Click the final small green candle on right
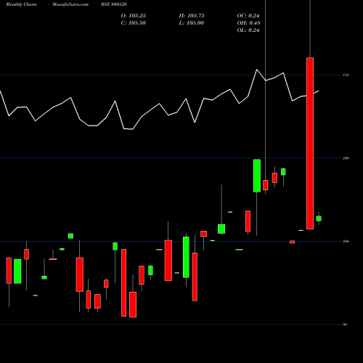 click(x=319, y=219)
